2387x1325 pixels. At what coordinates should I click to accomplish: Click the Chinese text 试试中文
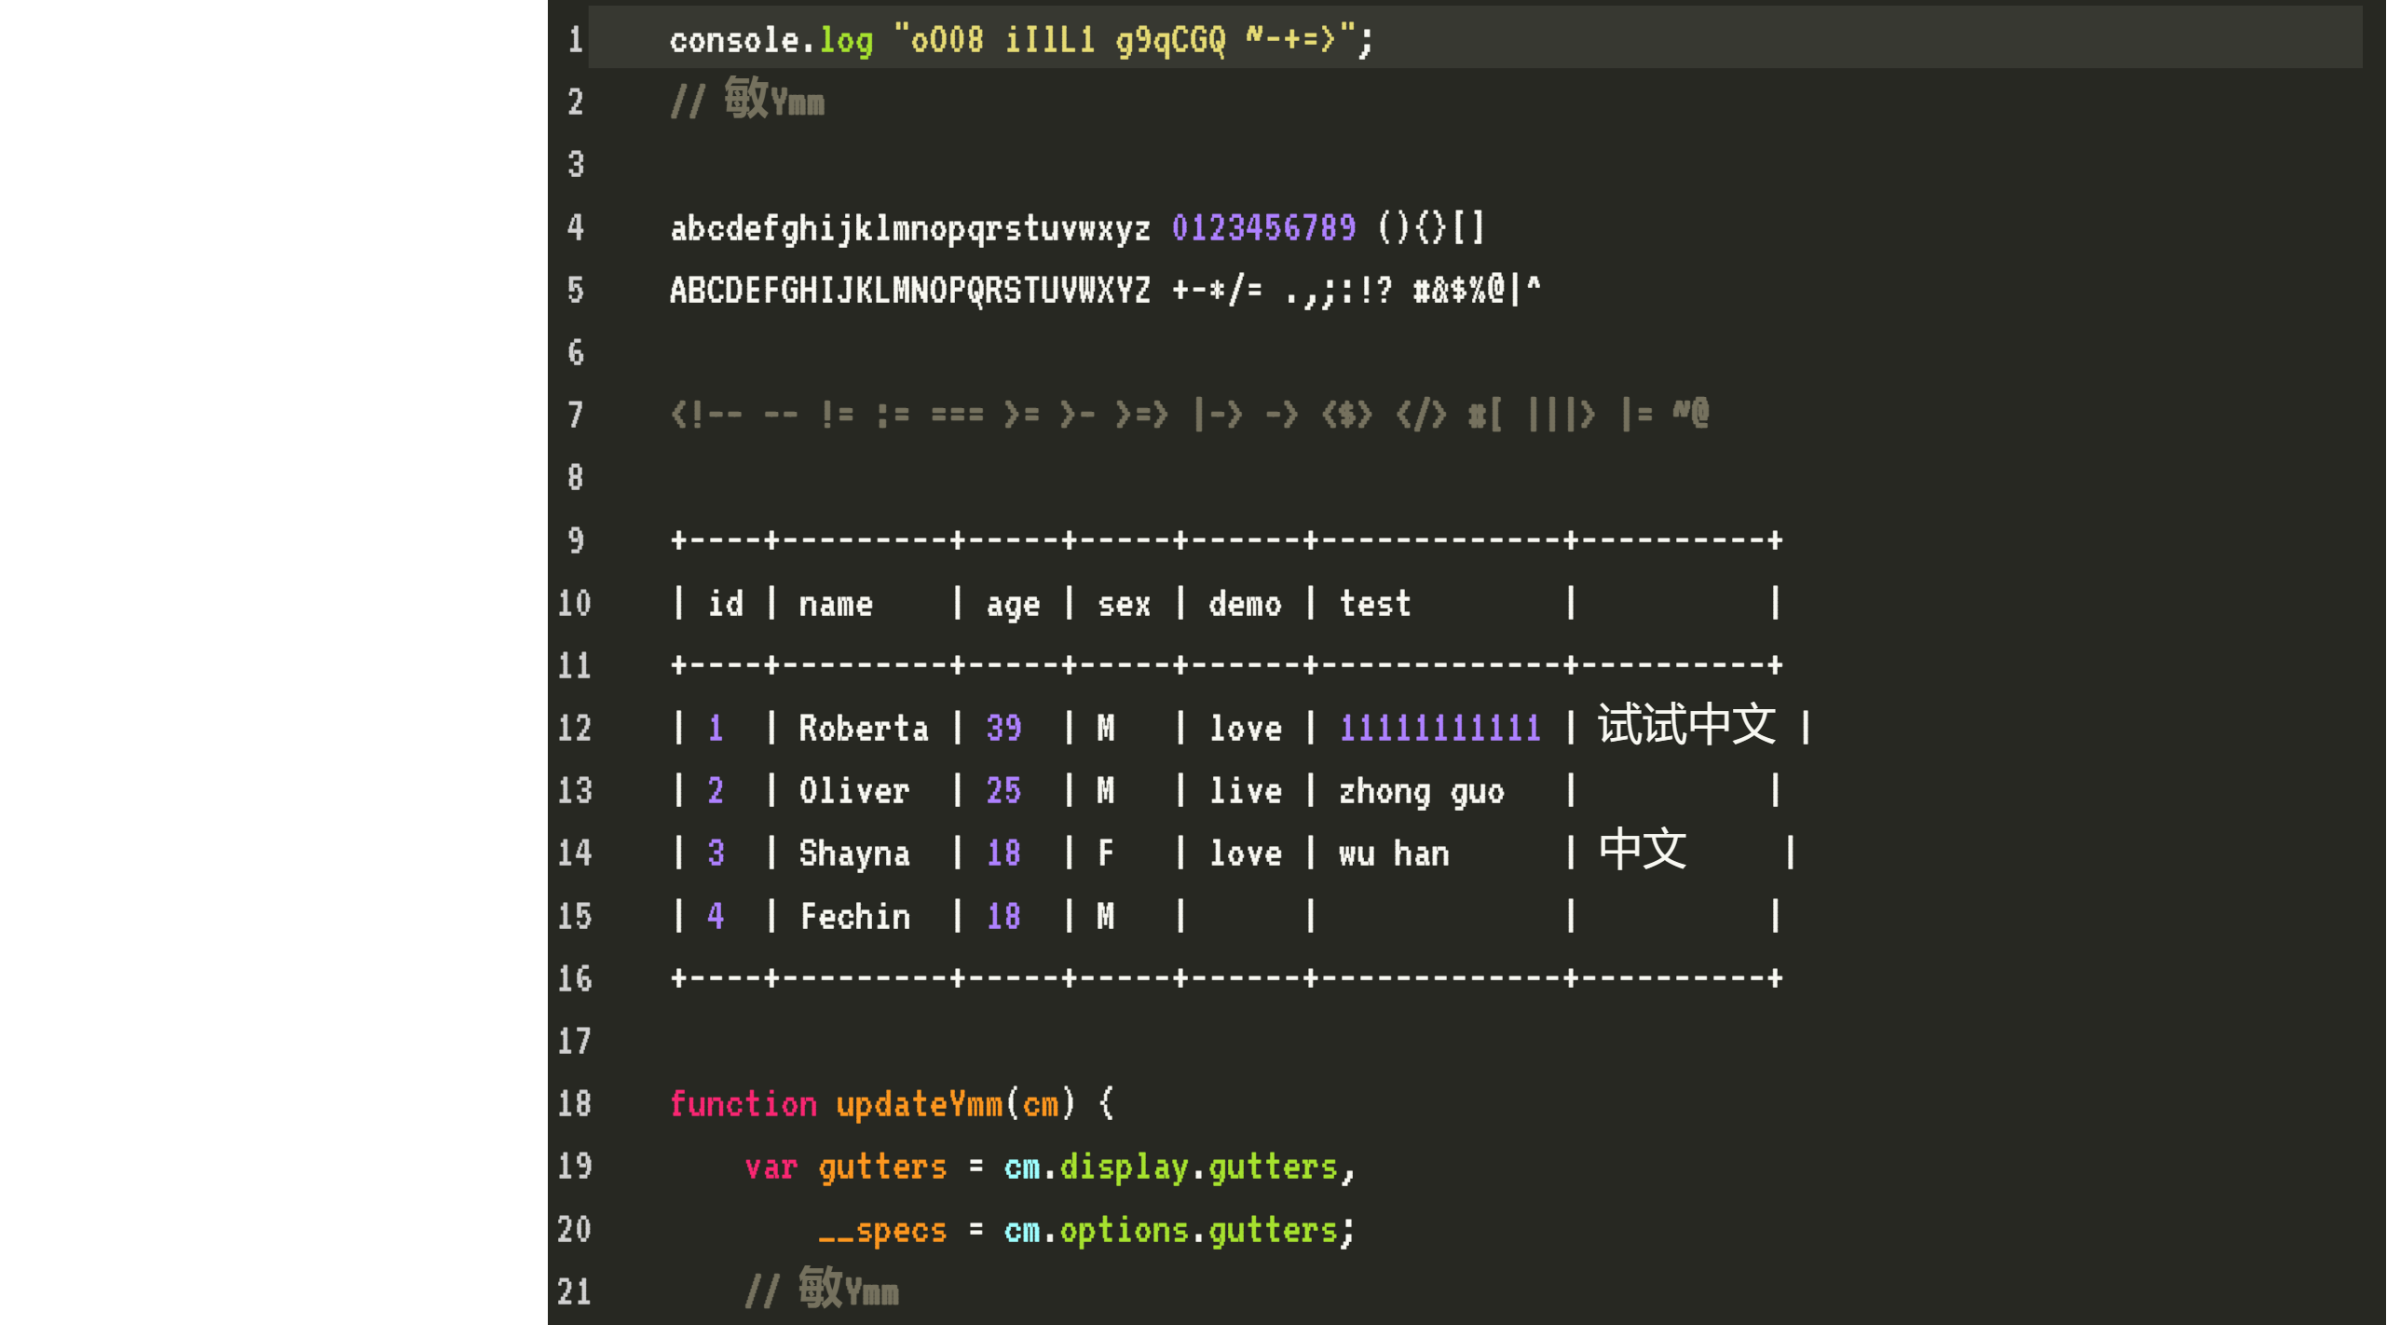click(1686, 724)
